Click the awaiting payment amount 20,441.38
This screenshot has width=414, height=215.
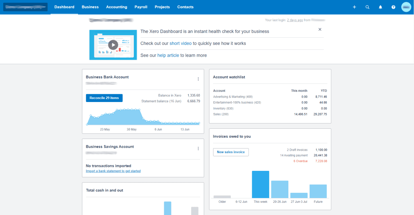point(320,155)
